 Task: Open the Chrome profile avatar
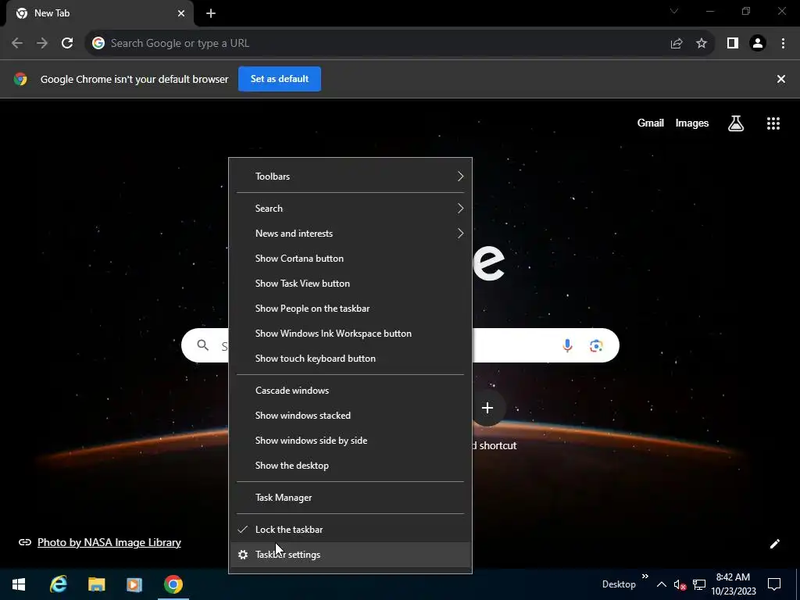[x=758, y=44]
